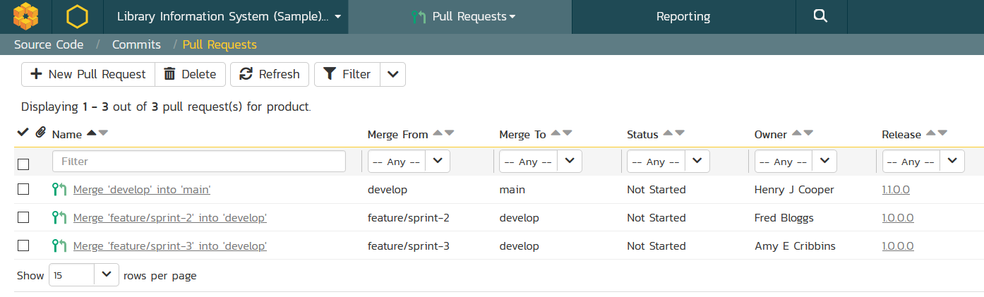This screenshot has width=984, height=297.
Task: Open the Merge From filter dropdown
Action: pyautogui.click(x=410, y=162)
